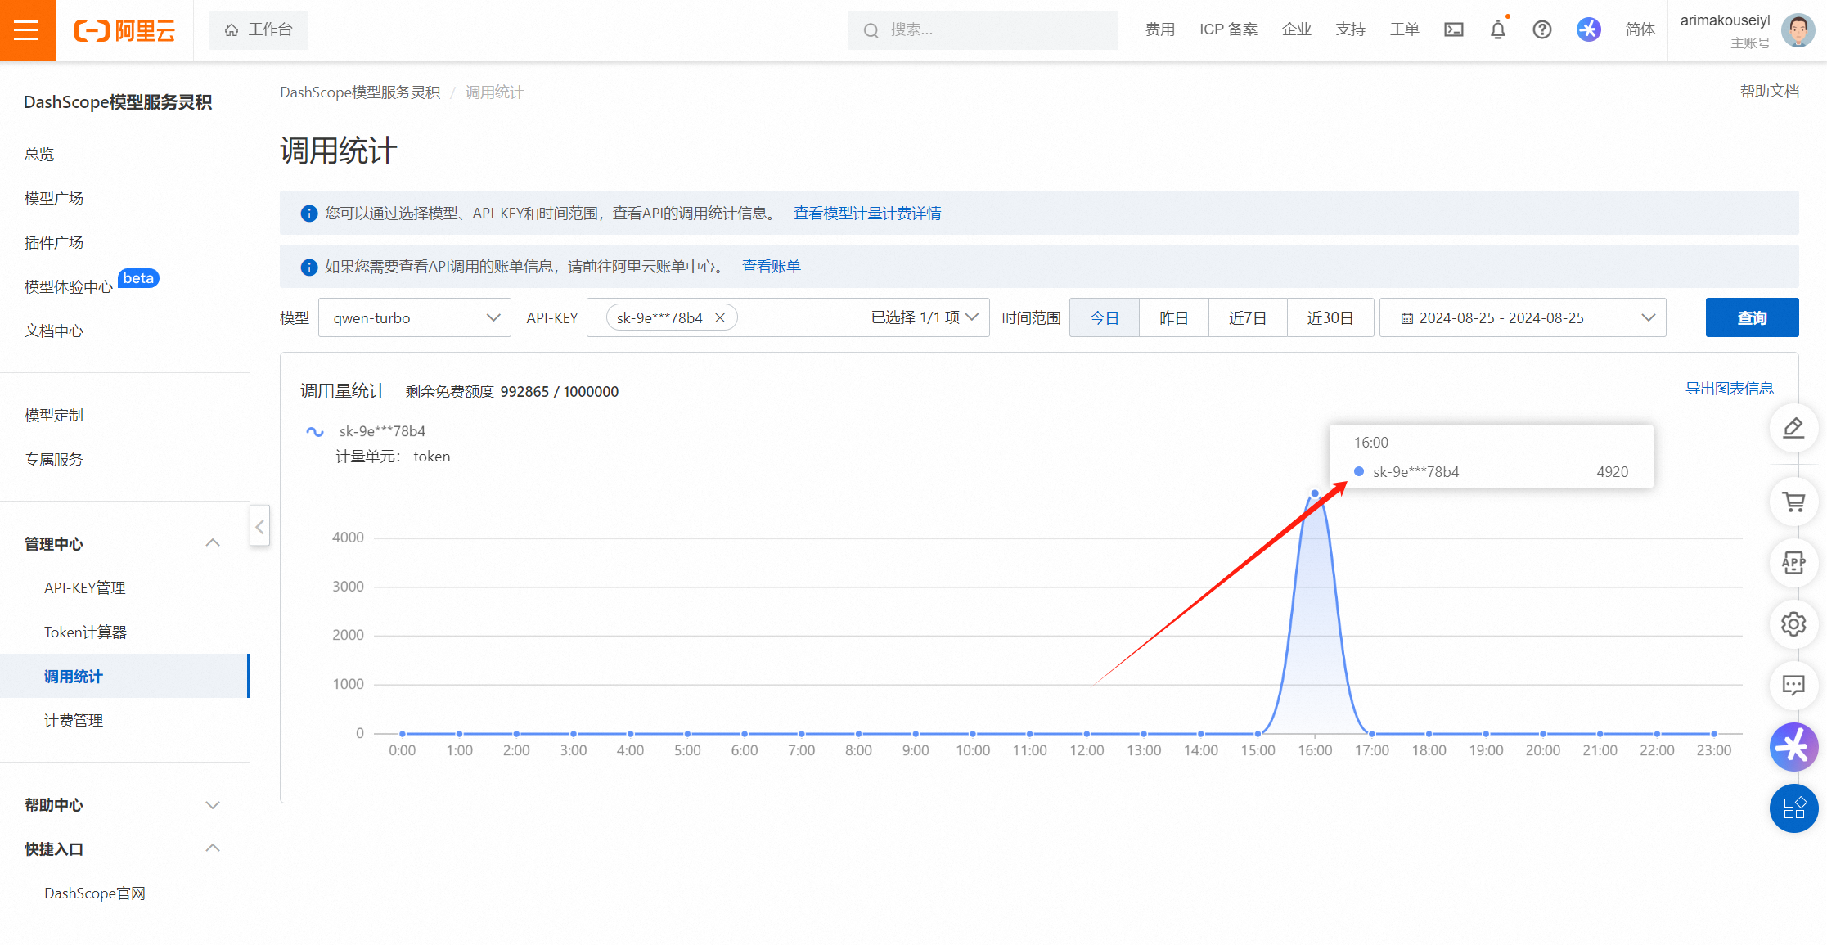
Task: Open ICP 备案 in the top bar
Action: pyautogui.click(x=1229, y=30)
